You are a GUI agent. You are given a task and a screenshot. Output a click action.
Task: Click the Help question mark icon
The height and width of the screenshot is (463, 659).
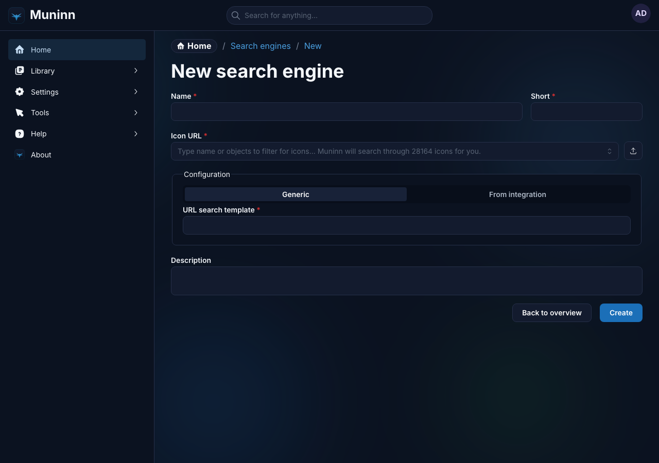click(x=20, y=134)
